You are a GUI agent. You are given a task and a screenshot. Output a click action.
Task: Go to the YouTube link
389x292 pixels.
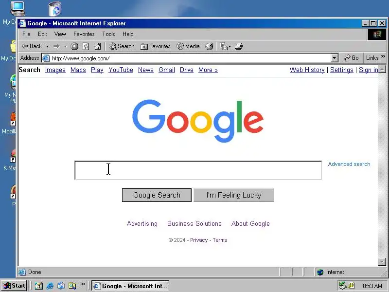pos(121,70)
